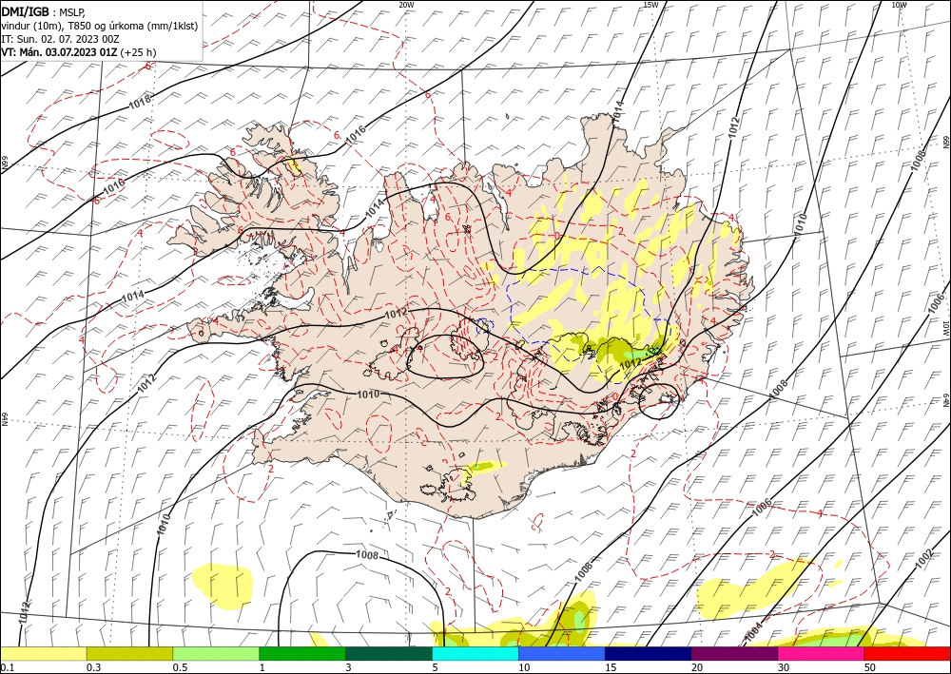Image resolution: width=951 pixels, height=674 pixels.
Task: Click the 1004 isobar label
Action: pyautogui.click(x=752, y=631)
